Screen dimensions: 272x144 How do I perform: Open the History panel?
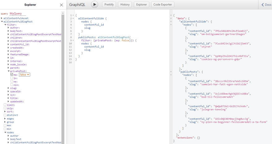coord(125,5)
